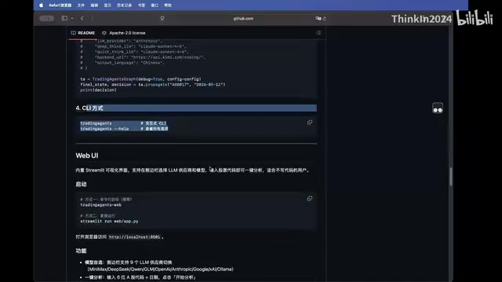Click the "print(decision)" code line

coord(98,90)
